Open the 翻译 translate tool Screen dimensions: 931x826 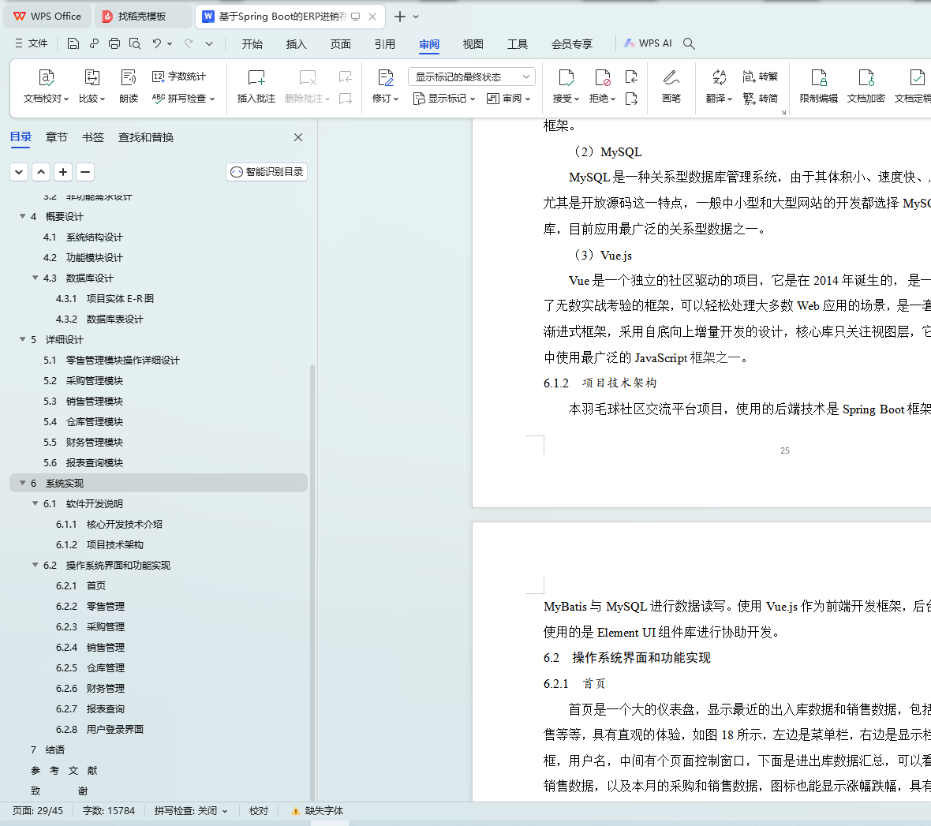point(719,86)
